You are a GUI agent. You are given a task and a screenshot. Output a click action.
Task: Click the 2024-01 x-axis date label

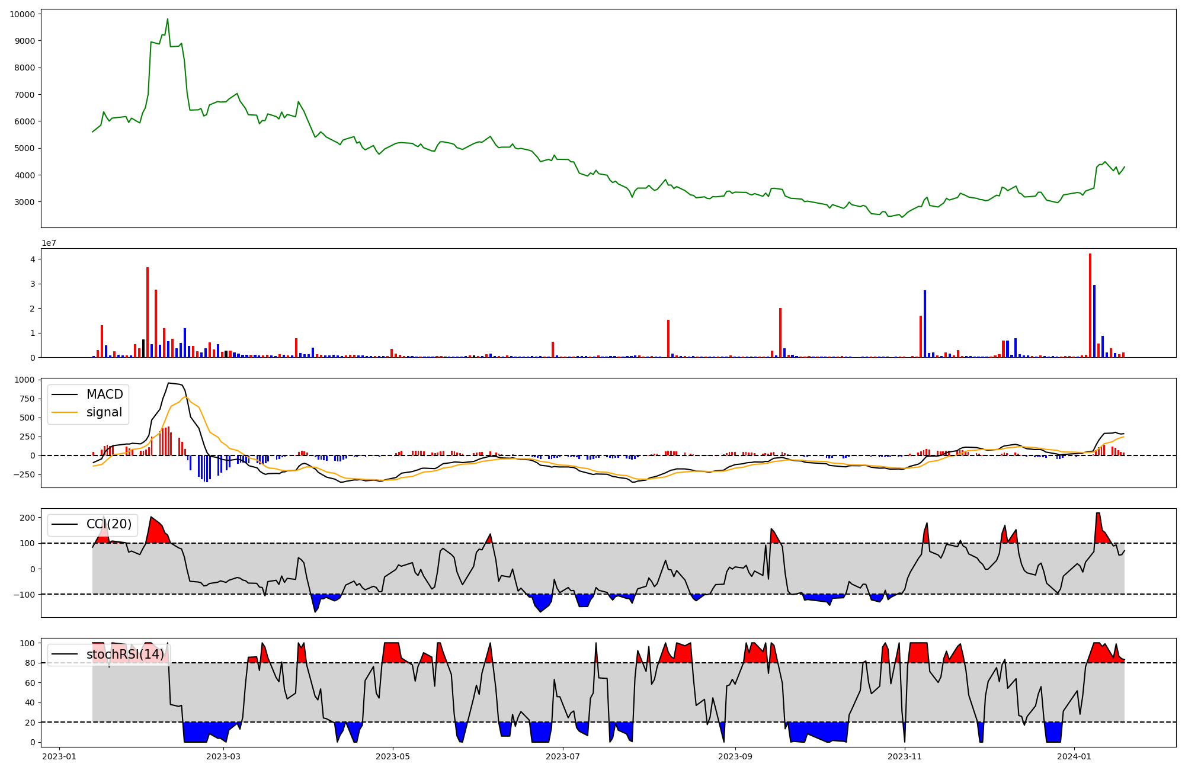click(x=1074, y=756)
